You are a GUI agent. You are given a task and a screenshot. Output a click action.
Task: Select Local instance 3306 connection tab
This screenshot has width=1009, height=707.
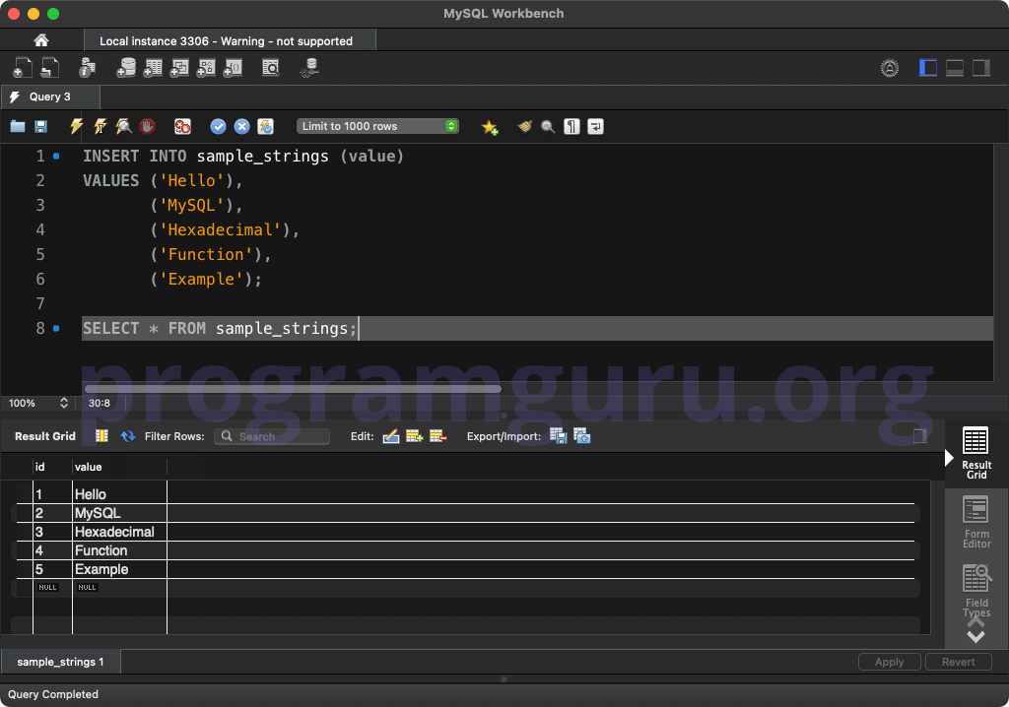(229, 41)
